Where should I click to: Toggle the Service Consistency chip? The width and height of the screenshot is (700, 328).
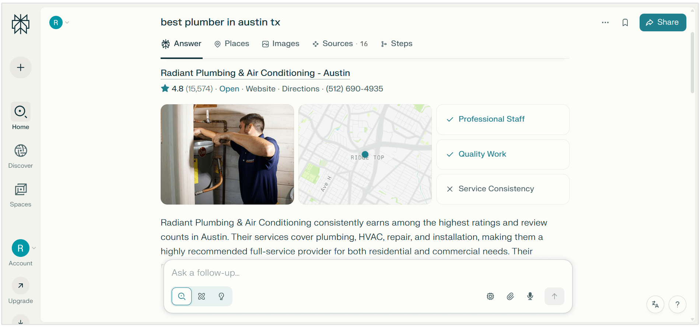click(503, 189)
